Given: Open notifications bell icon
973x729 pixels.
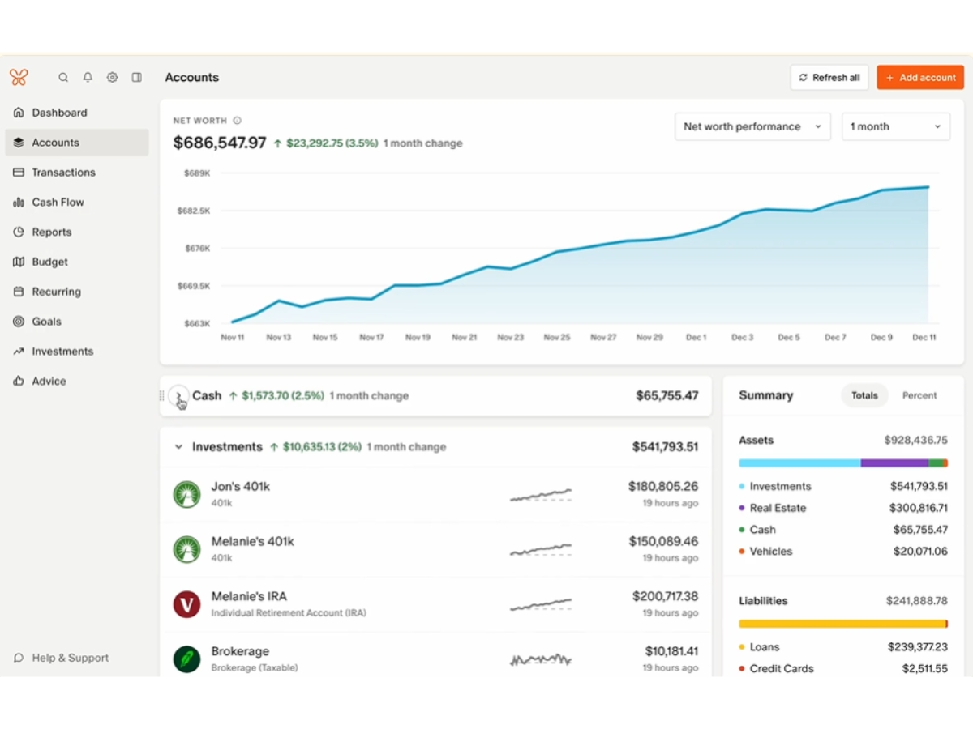Looking at the screenshot, I should click(88, 78).
